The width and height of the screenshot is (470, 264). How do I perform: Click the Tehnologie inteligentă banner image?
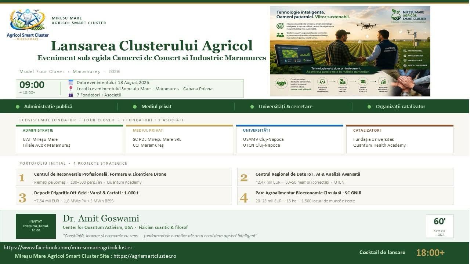[350, 51]
